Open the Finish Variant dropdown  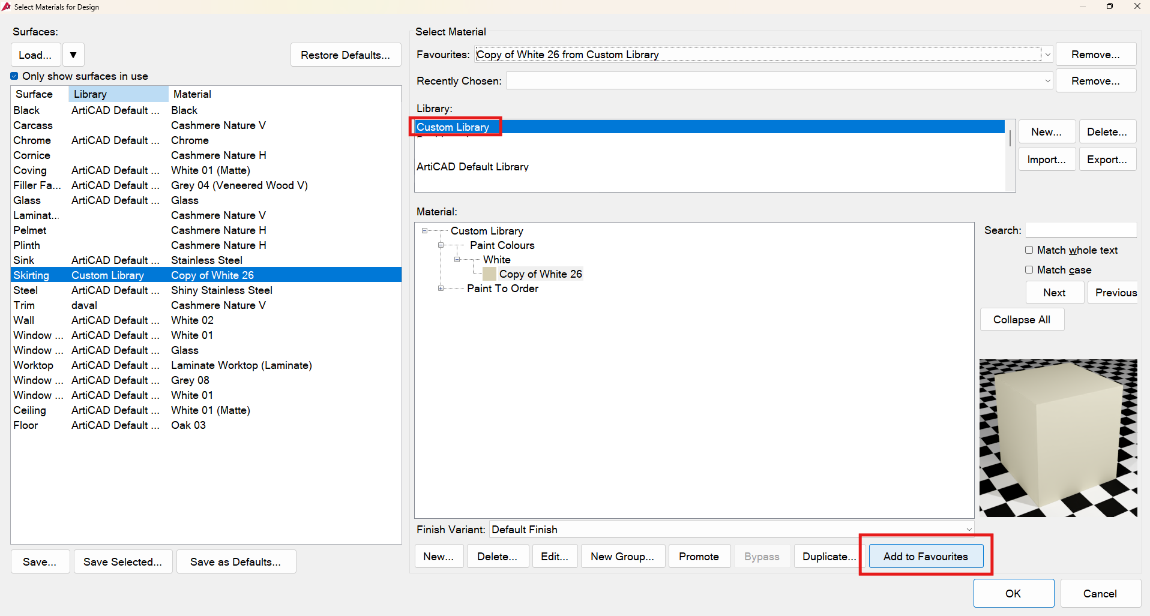968,530
